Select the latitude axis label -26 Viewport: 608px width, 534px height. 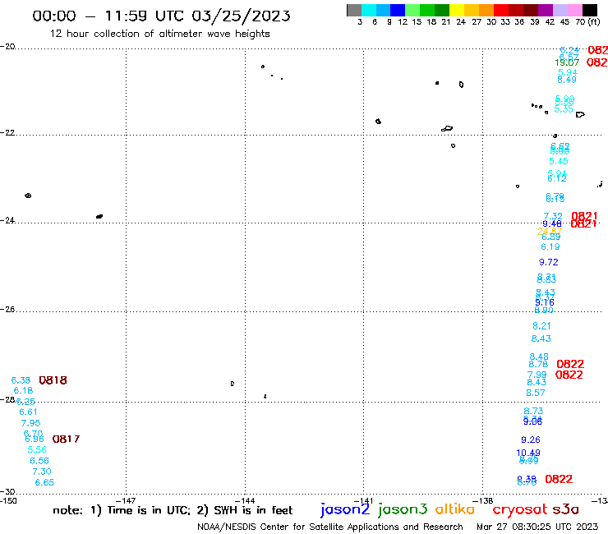point(7,310)
